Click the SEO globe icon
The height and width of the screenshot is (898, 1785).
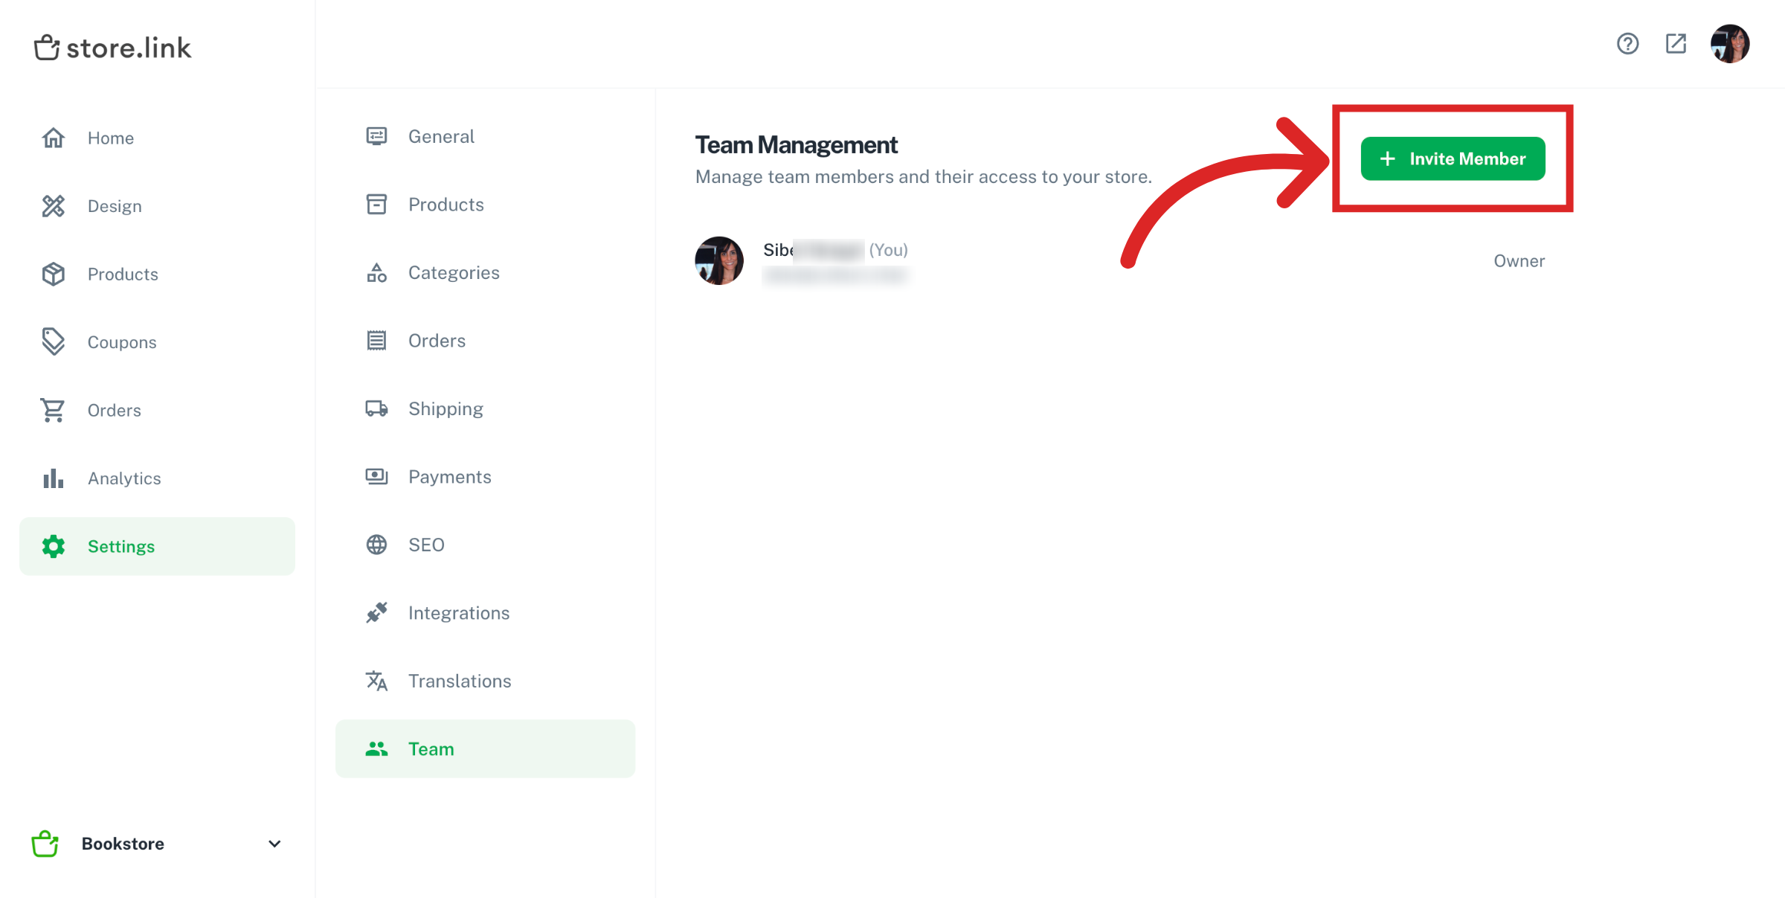[x=377, y=544]
